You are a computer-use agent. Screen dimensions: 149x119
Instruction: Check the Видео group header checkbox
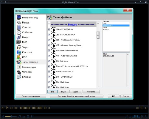pyautogui.click(x=49, y=24)
